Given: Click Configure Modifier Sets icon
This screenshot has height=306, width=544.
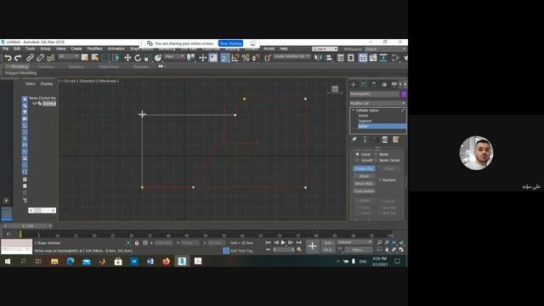Looking at the screenshot, I should pos(395,139).
